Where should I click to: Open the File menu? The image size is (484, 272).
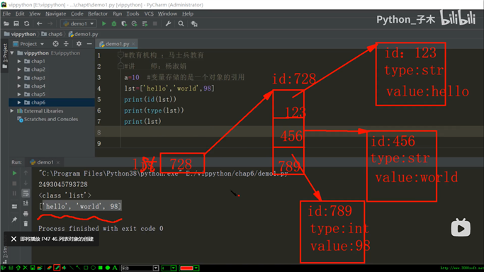(6, 13)
